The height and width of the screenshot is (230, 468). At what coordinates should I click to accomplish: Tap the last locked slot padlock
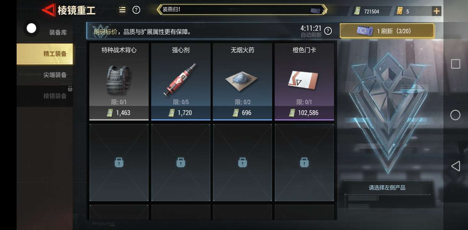[x=304, y=162]
